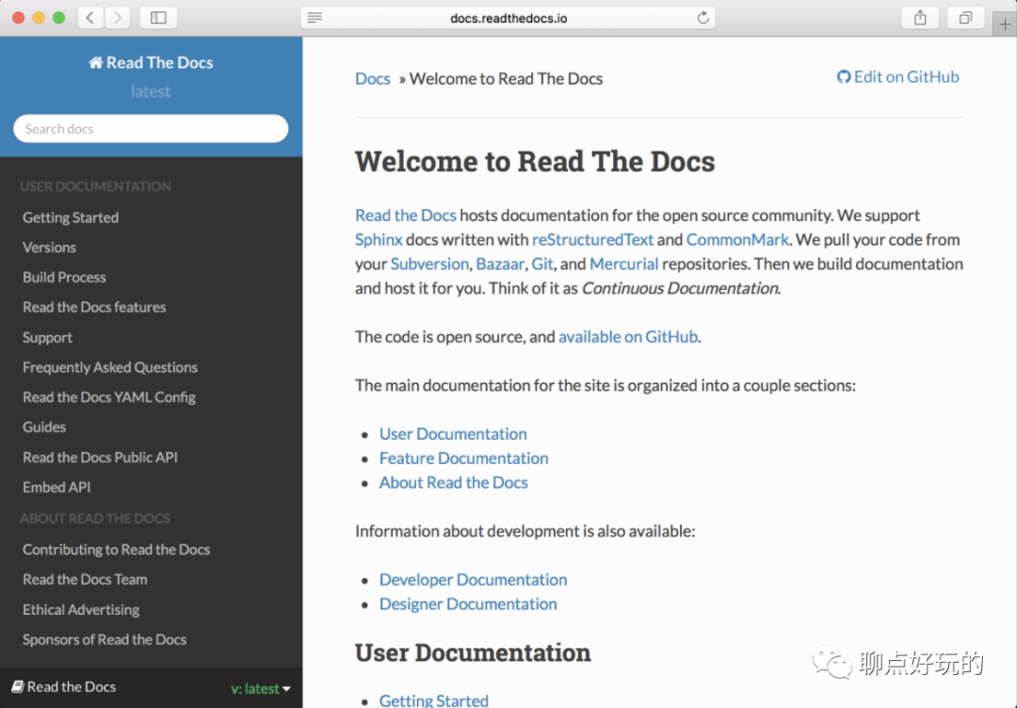Select Ethical Advertising in sidebar

coord(81,609)
